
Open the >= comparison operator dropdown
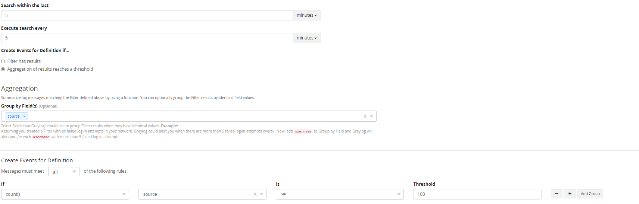click(x=339, y=194)
